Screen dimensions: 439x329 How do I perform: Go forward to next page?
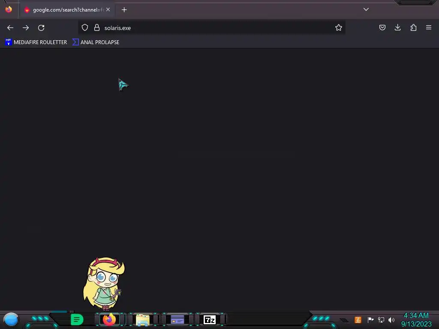26,28
